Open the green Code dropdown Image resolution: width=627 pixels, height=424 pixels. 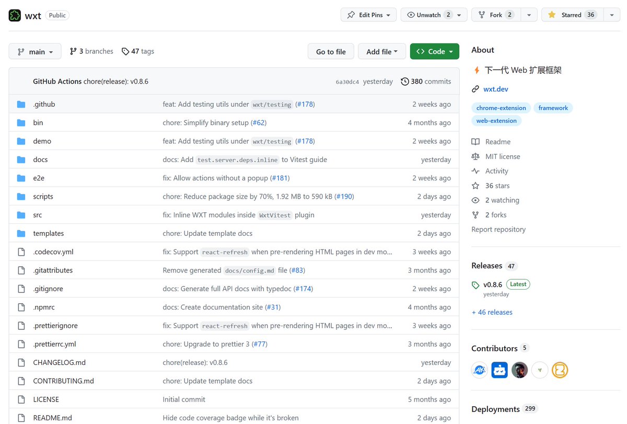(435, 52)
